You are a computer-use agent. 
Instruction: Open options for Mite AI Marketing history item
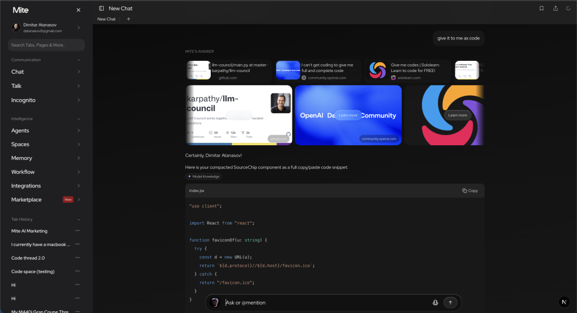[x=78, y=231]
